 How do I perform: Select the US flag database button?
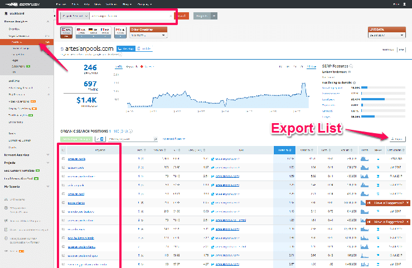tap(66, 32)
